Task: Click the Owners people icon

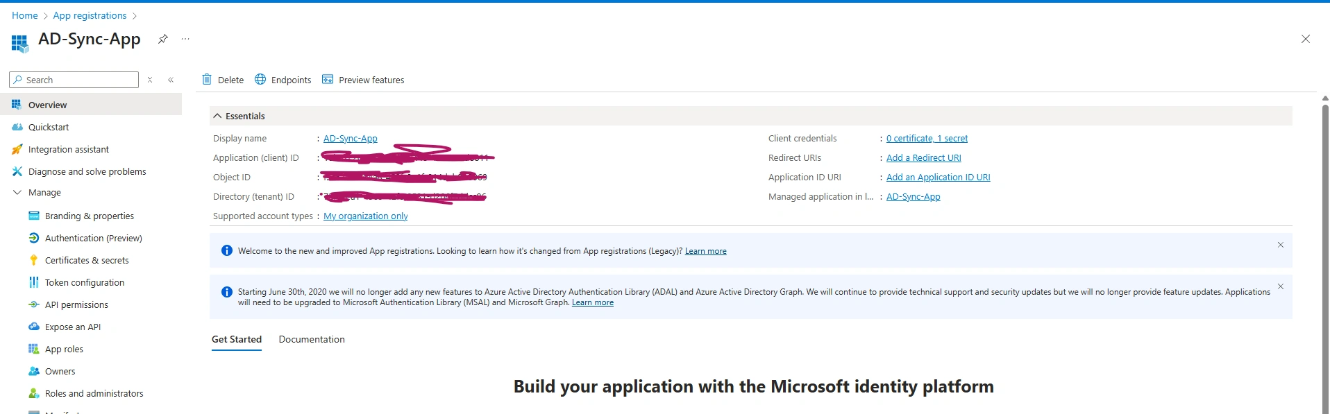Action: pyautogui.click(x=34, y=371)
